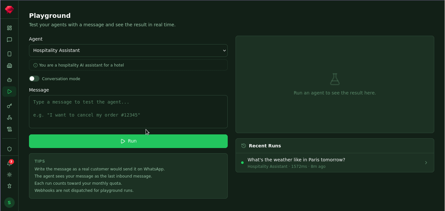Viewport: 445px width, 211px height.
Task: Select the highlighted Playground play icon in sidebar
Action: point(9,92)
